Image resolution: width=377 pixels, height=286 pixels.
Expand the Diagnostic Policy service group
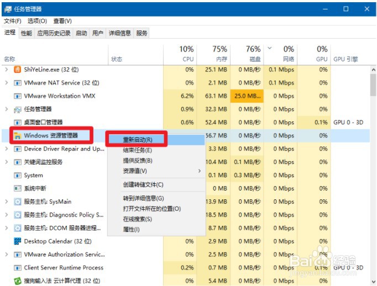pyautogui.click(x=7, y=215)
